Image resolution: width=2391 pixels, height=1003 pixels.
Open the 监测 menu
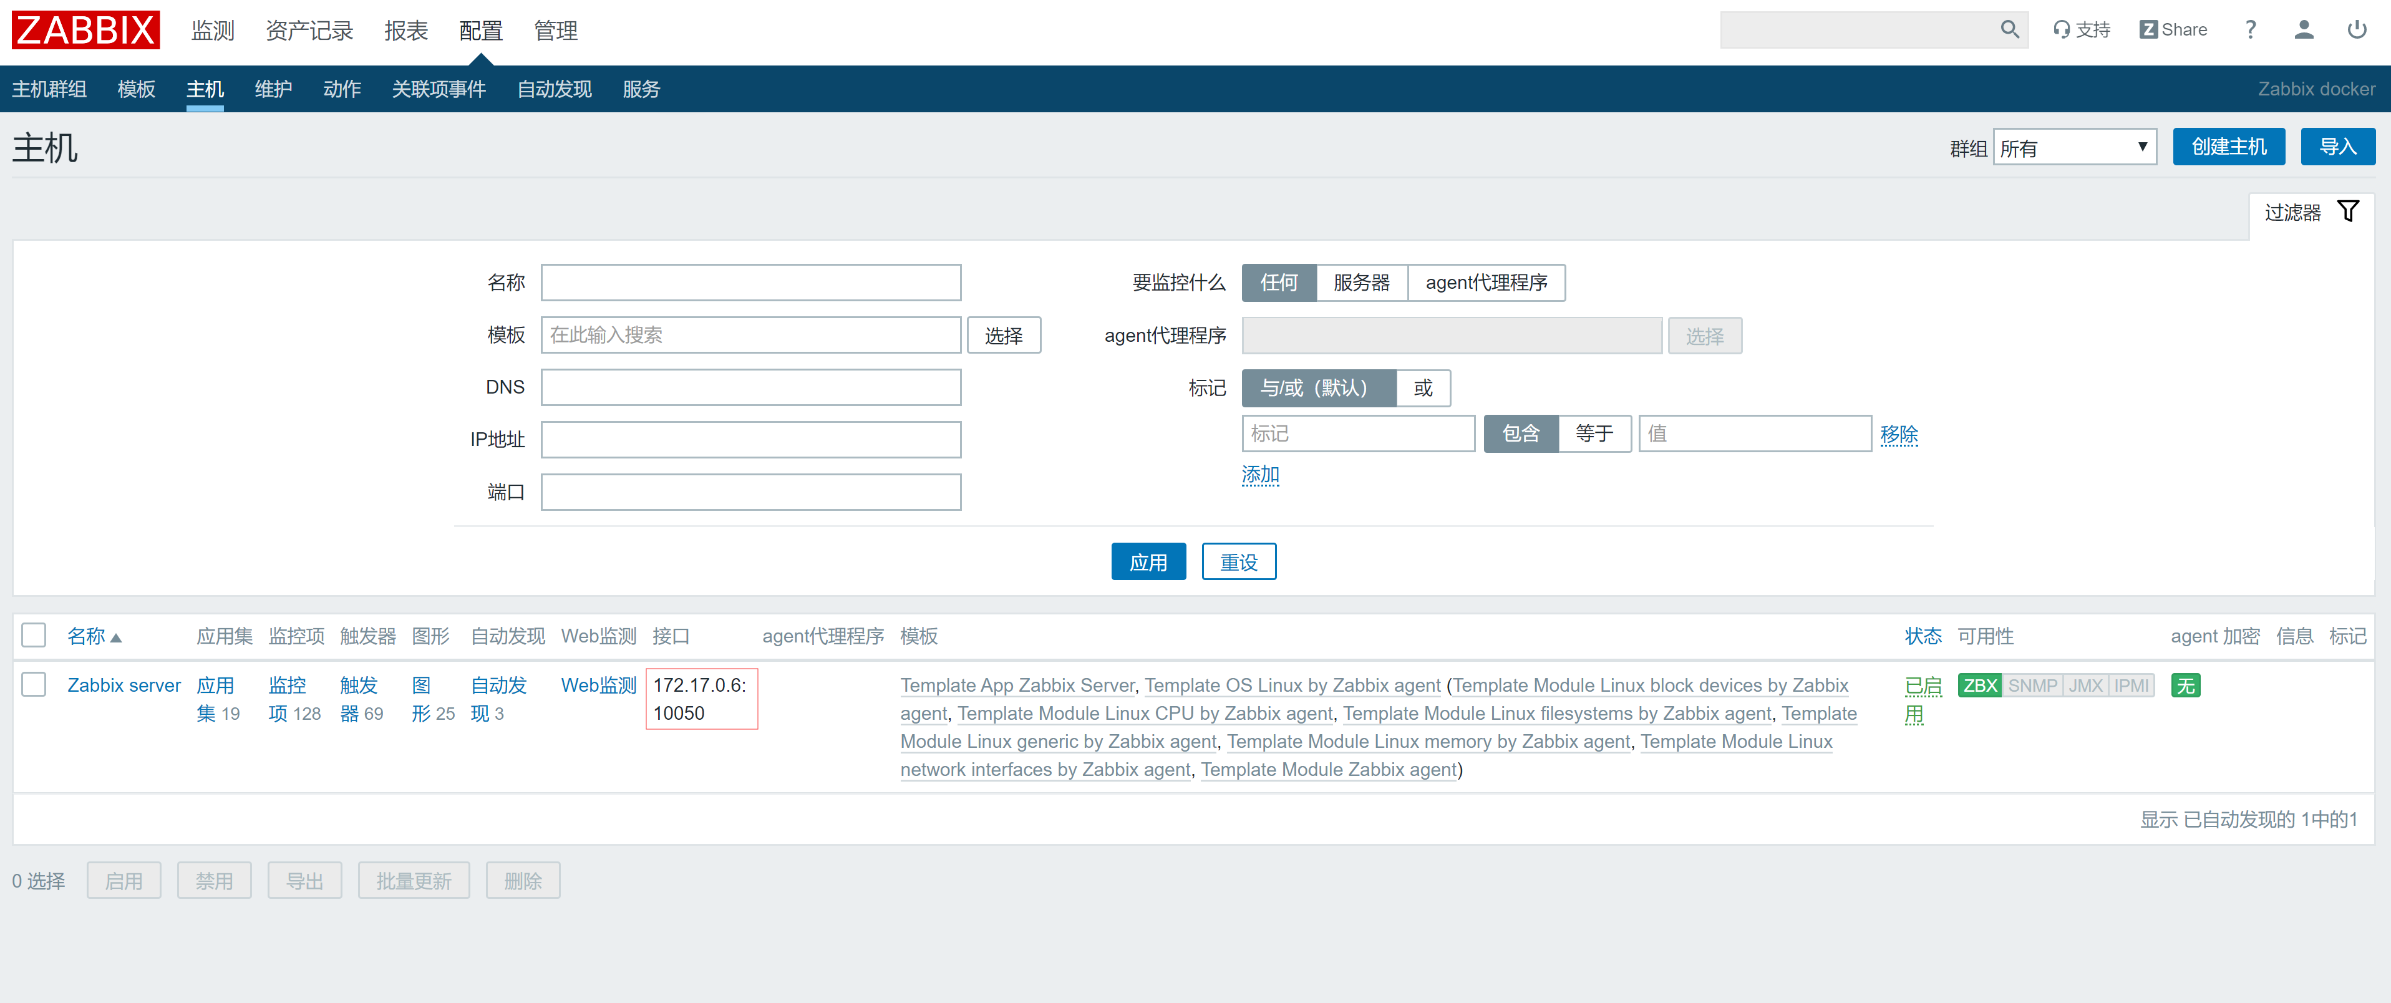(x=211, y=30)
